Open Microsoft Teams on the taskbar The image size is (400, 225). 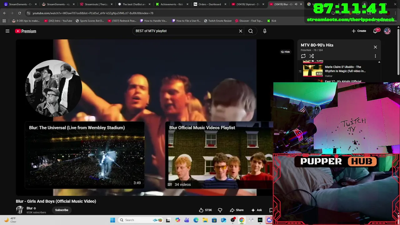click(x=187, y=220)
